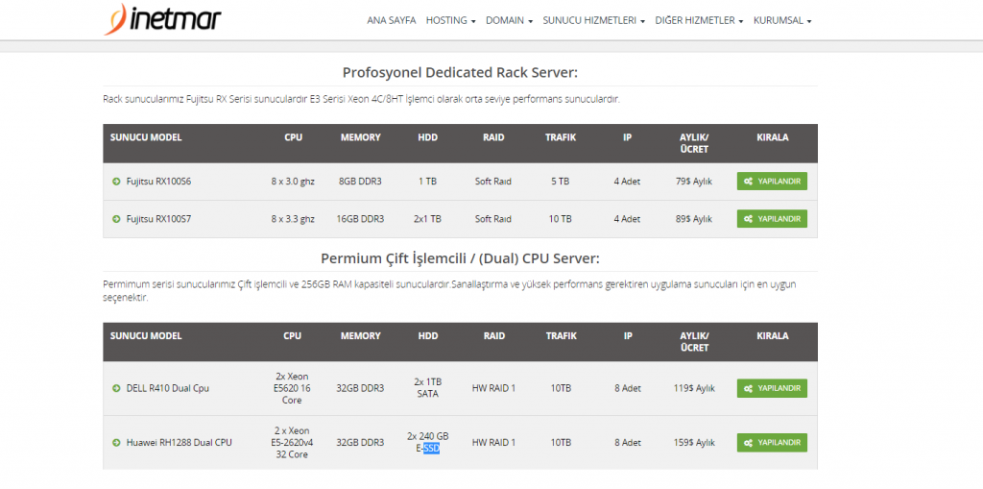This screenshot has height=489, width=983.
Task: Click the 2x Xeon E5620 16 Core cell
Action: (x=293, y=388)
